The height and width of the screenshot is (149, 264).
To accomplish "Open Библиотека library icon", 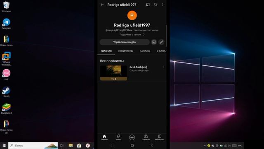I will (160, 137).
